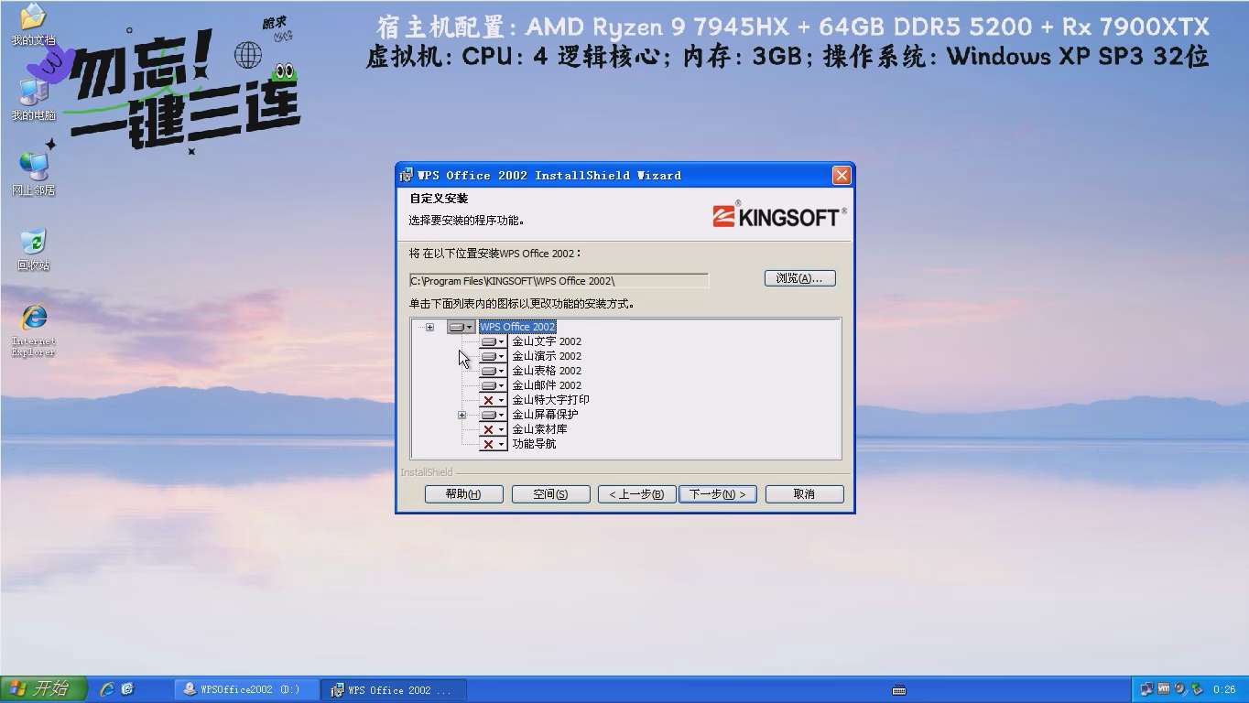
Task: Open the install-mode dropdown for 金山文字 2002
Action: point(494,341)
